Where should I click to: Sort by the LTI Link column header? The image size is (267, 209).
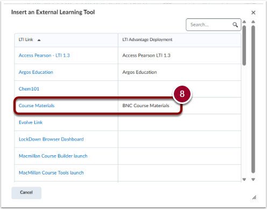tap(26, 40)
